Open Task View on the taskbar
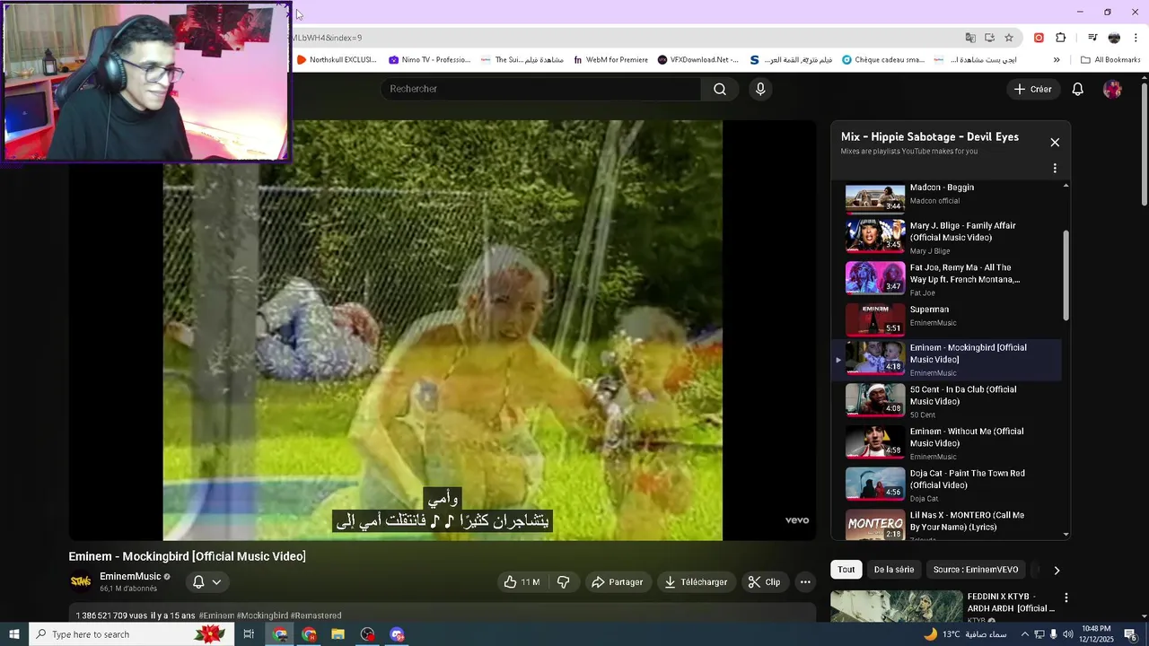Image resolution: width=1149 pixels, height=646 pixels. pyautogui.click(x=249, y=634)
